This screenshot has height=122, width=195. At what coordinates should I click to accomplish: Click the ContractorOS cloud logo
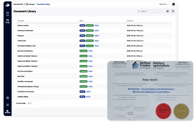point(7,5)
